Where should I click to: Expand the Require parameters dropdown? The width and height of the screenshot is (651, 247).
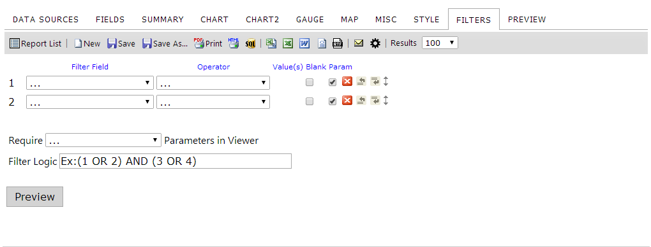pyautogui.click(x=103, y=140)
